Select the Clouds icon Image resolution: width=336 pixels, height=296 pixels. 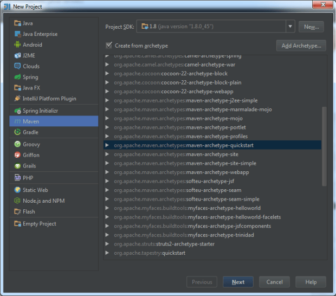(17, 66)
